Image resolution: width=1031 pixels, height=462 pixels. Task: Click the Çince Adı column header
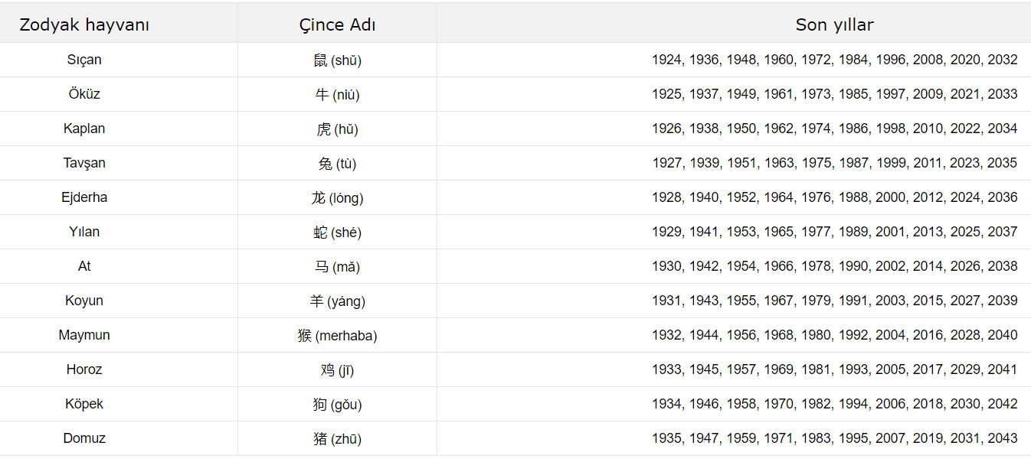pos(337,24)
